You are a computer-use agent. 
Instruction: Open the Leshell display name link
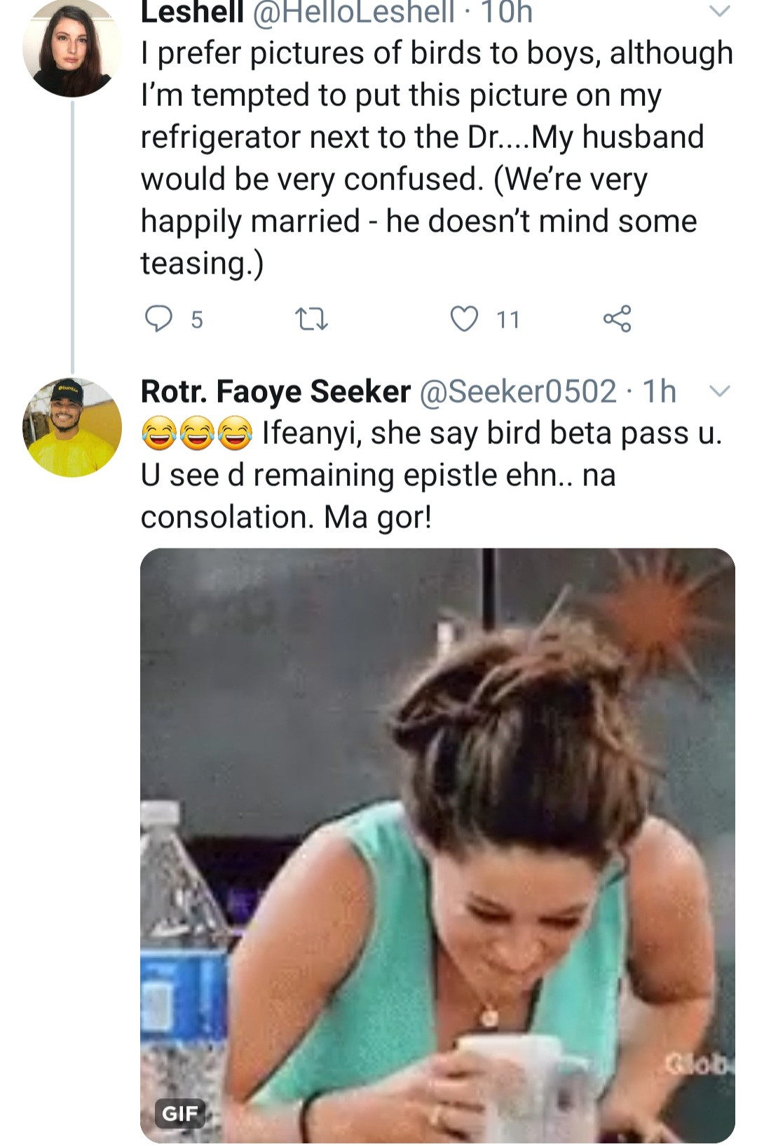click(192, 13)
